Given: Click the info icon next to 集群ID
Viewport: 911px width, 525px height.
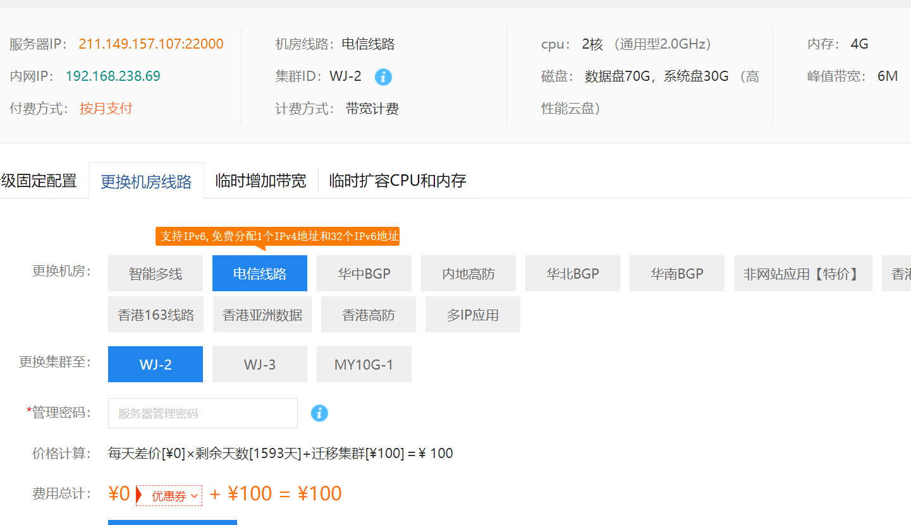Looking at the screenshot, I should (383, 76).
